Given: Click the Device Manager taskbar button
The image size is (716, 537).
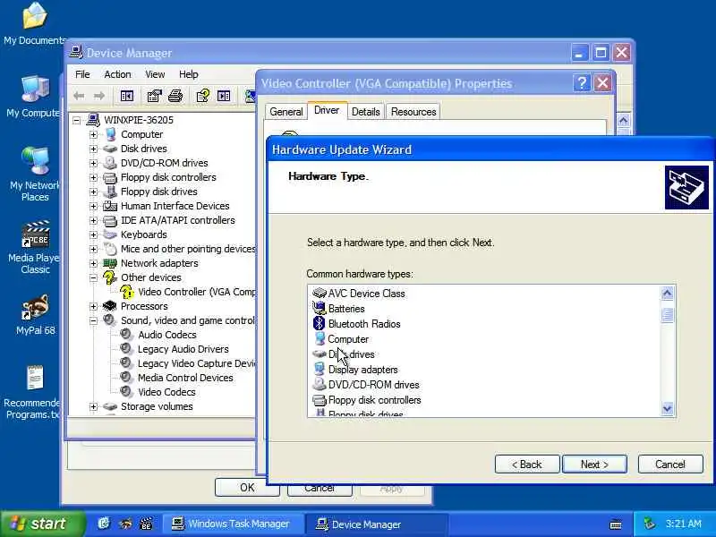Looking at the screenshot, I should point(377,524).
